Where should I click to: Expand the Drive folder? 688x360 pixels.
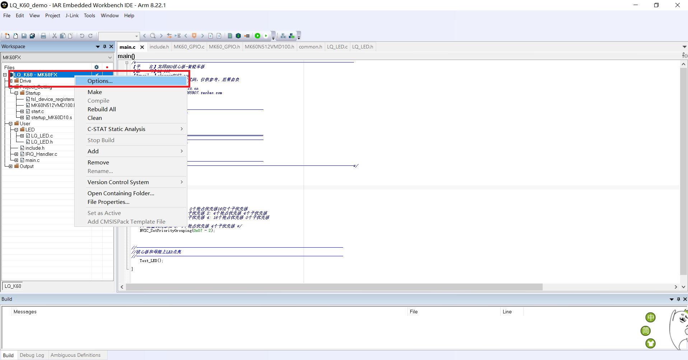coord(11,81)
